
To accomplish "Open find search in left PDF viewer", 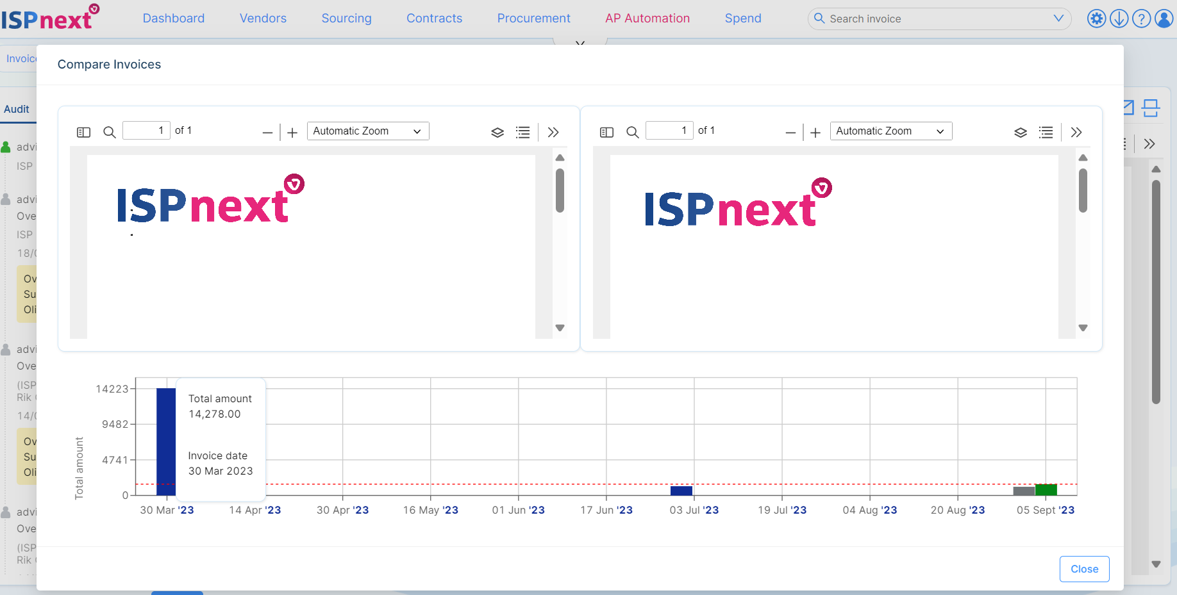I will (x=110, y=132).
